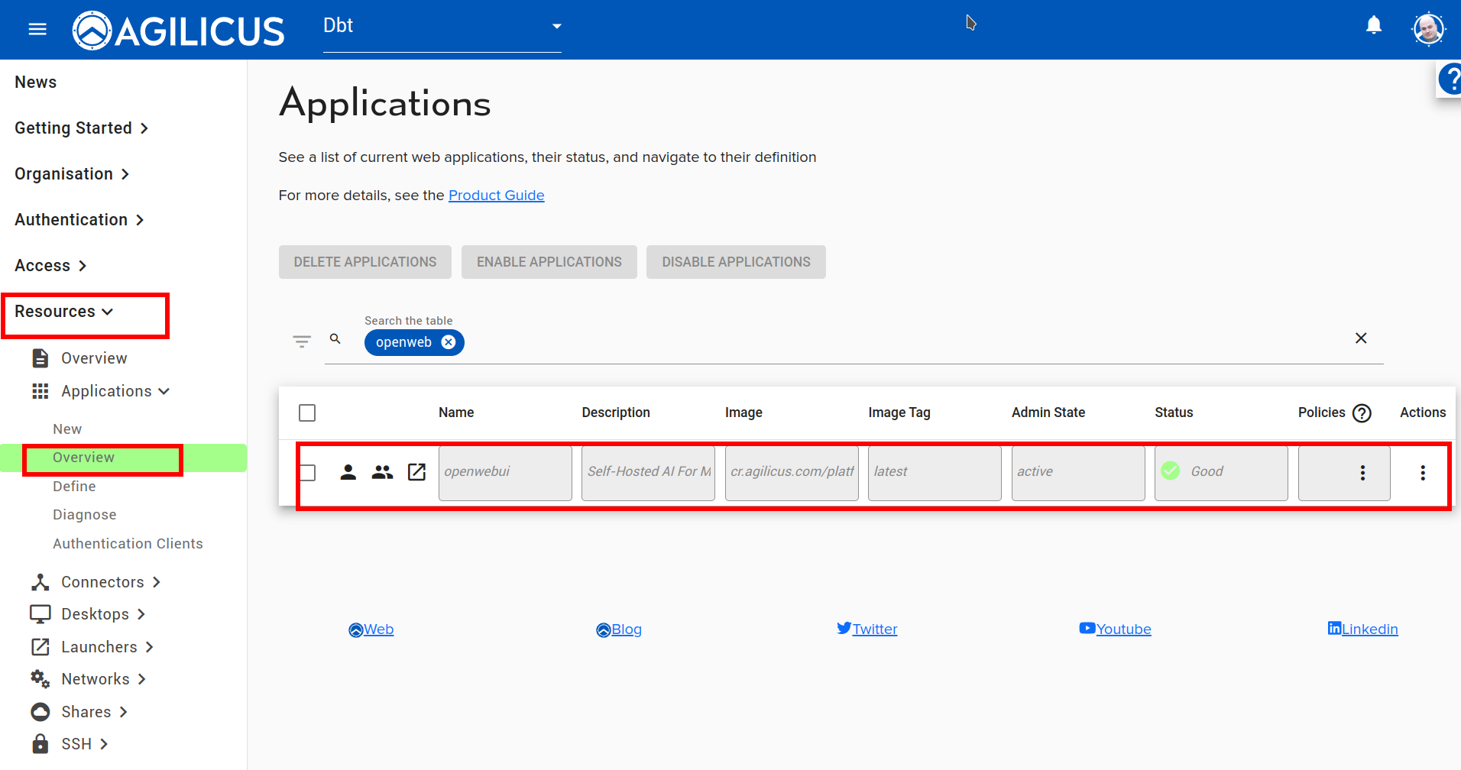Image resolution: width=1461 pixels, height=770 pixels.
Task: Click the Product Guide link
Action: click(496, 196)
